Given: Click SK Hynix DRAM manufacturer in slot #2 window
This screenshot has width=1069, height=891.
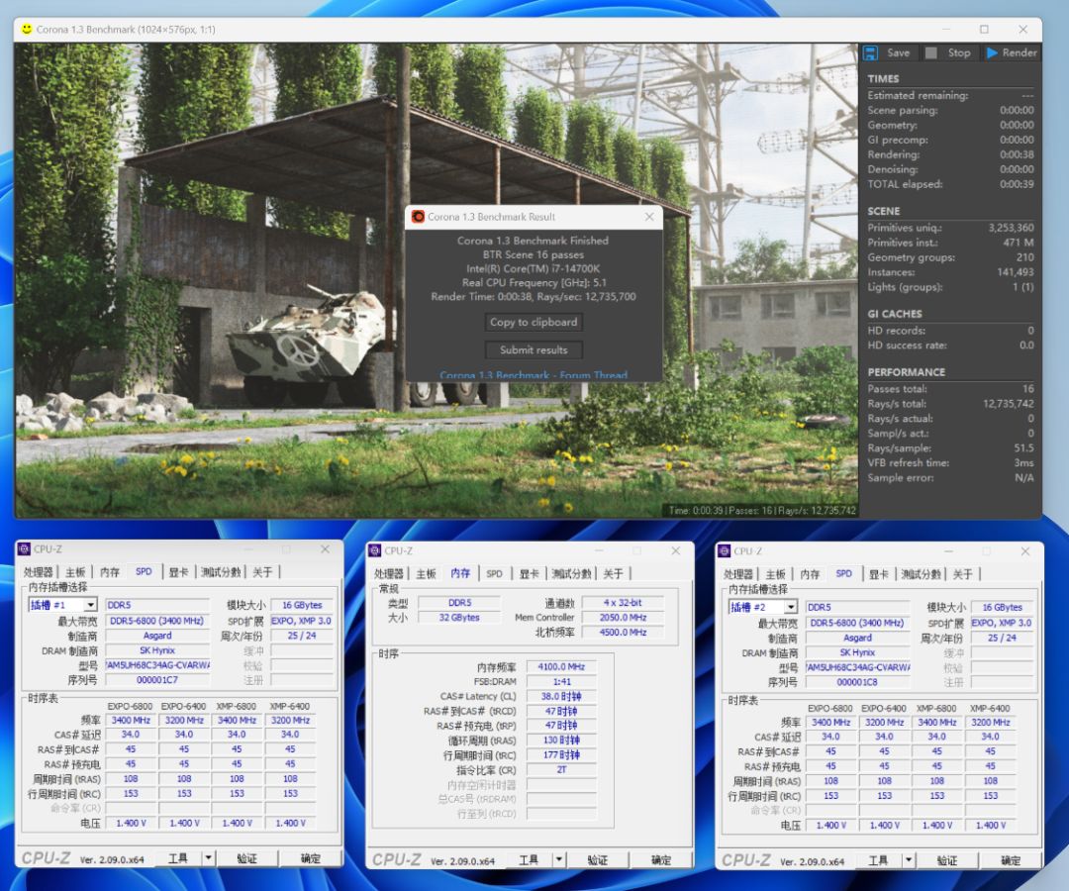Looking at the screenshot, I should pos(857,652).
